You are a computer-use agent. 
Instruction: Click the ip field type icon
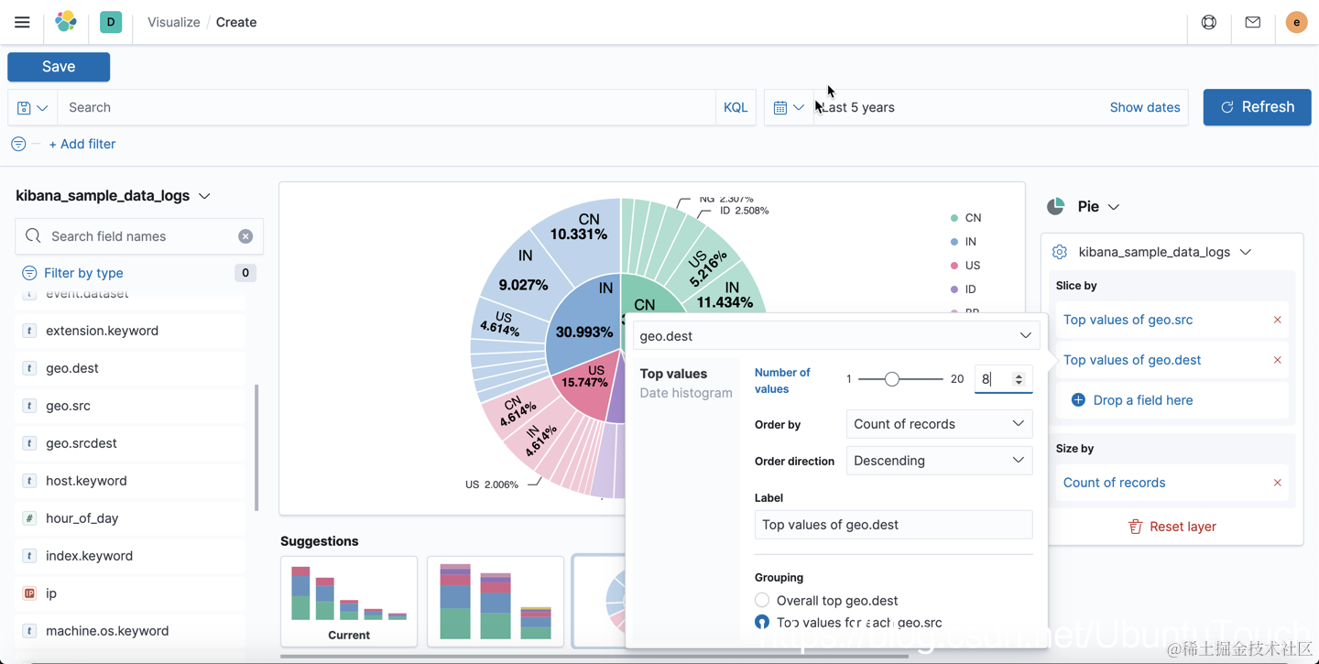29,593
